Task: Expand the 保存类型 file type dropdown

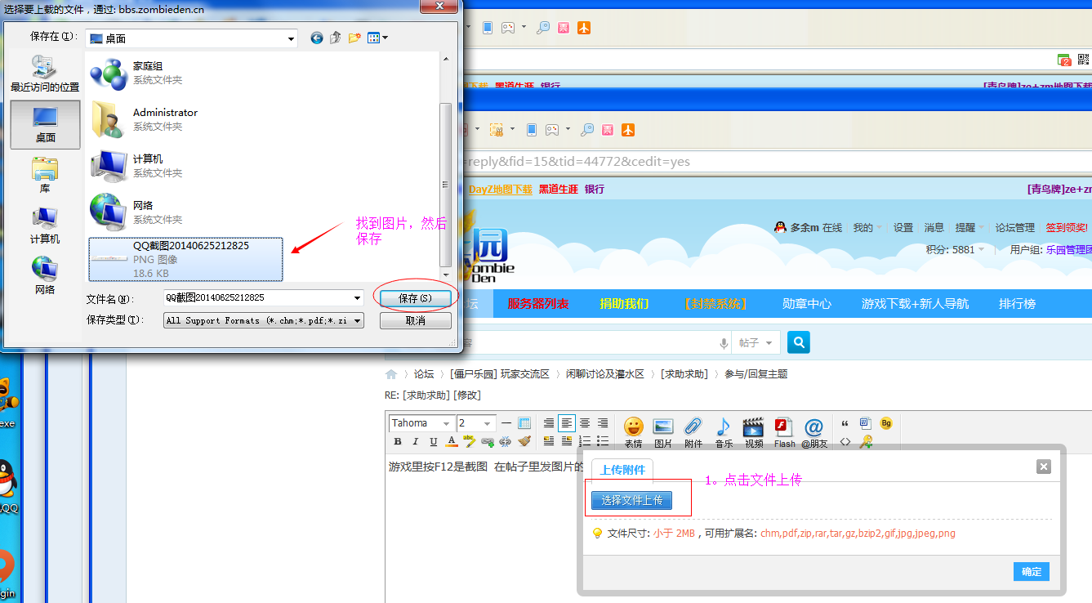Action: tap(357, 320)
